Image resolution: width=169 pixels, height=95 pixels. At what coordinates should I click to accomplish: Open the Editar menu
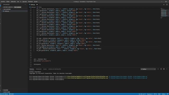pos(8,2)
